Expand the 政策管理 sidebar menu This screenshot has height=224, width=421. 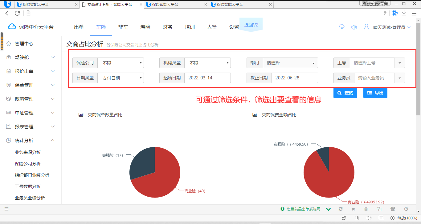coord(31,99)
